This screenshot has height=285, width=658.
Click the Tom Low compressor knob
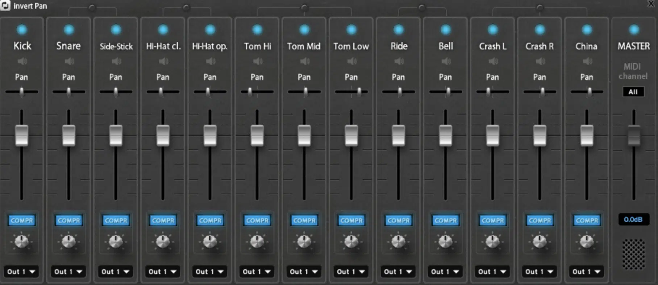click(x=351, y=241)
